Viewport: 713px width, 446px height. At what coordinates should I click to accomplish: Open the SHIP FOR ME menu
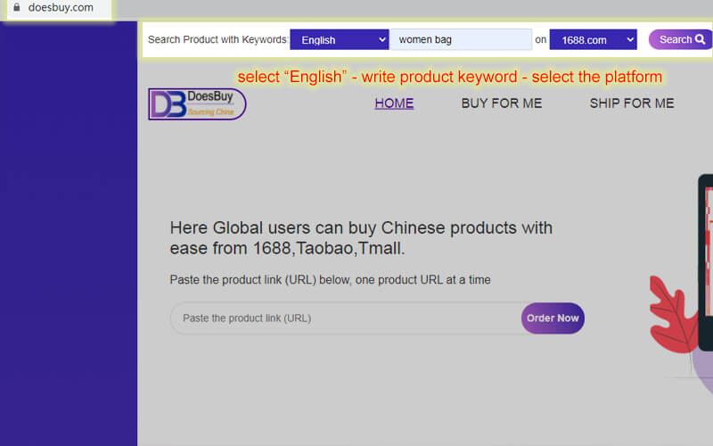632,103
